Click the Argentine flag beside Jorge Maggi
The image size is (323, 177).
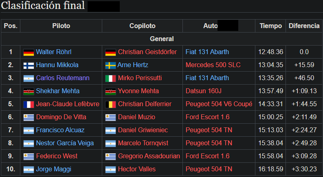[x=29, y=169]
